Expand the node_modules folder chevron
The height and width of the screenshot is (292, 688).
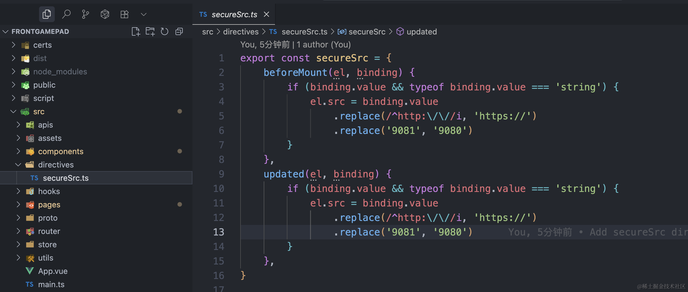[13, 71]
